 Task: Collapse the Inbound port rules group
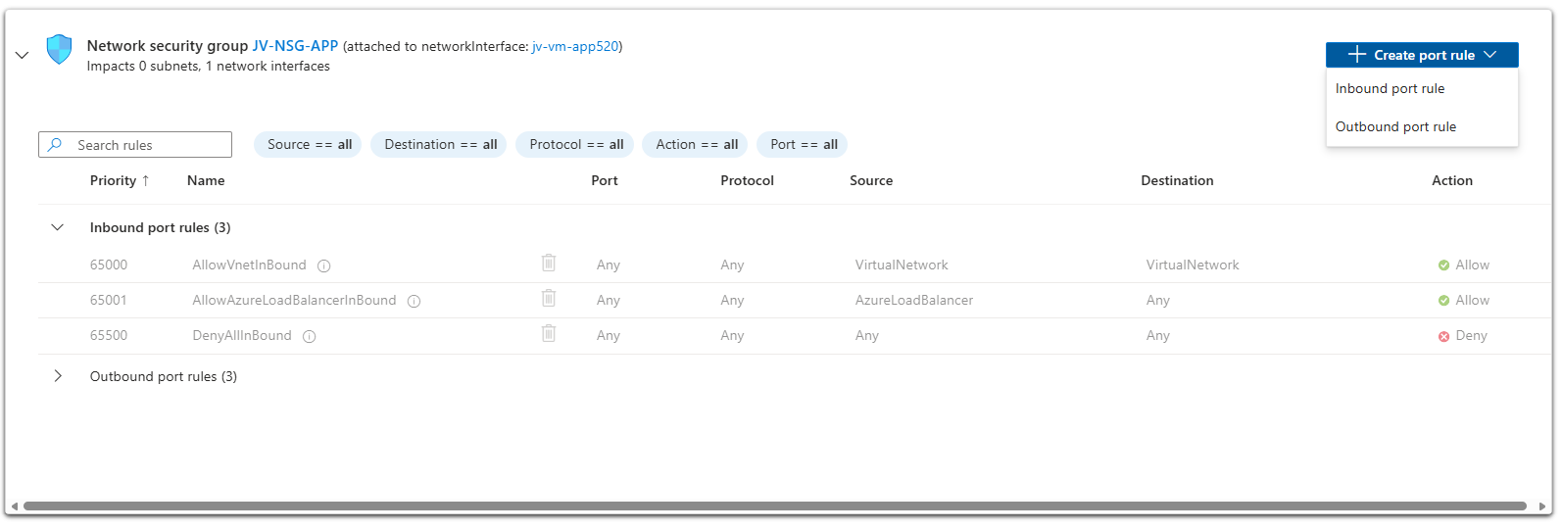(x=58, y=227)
